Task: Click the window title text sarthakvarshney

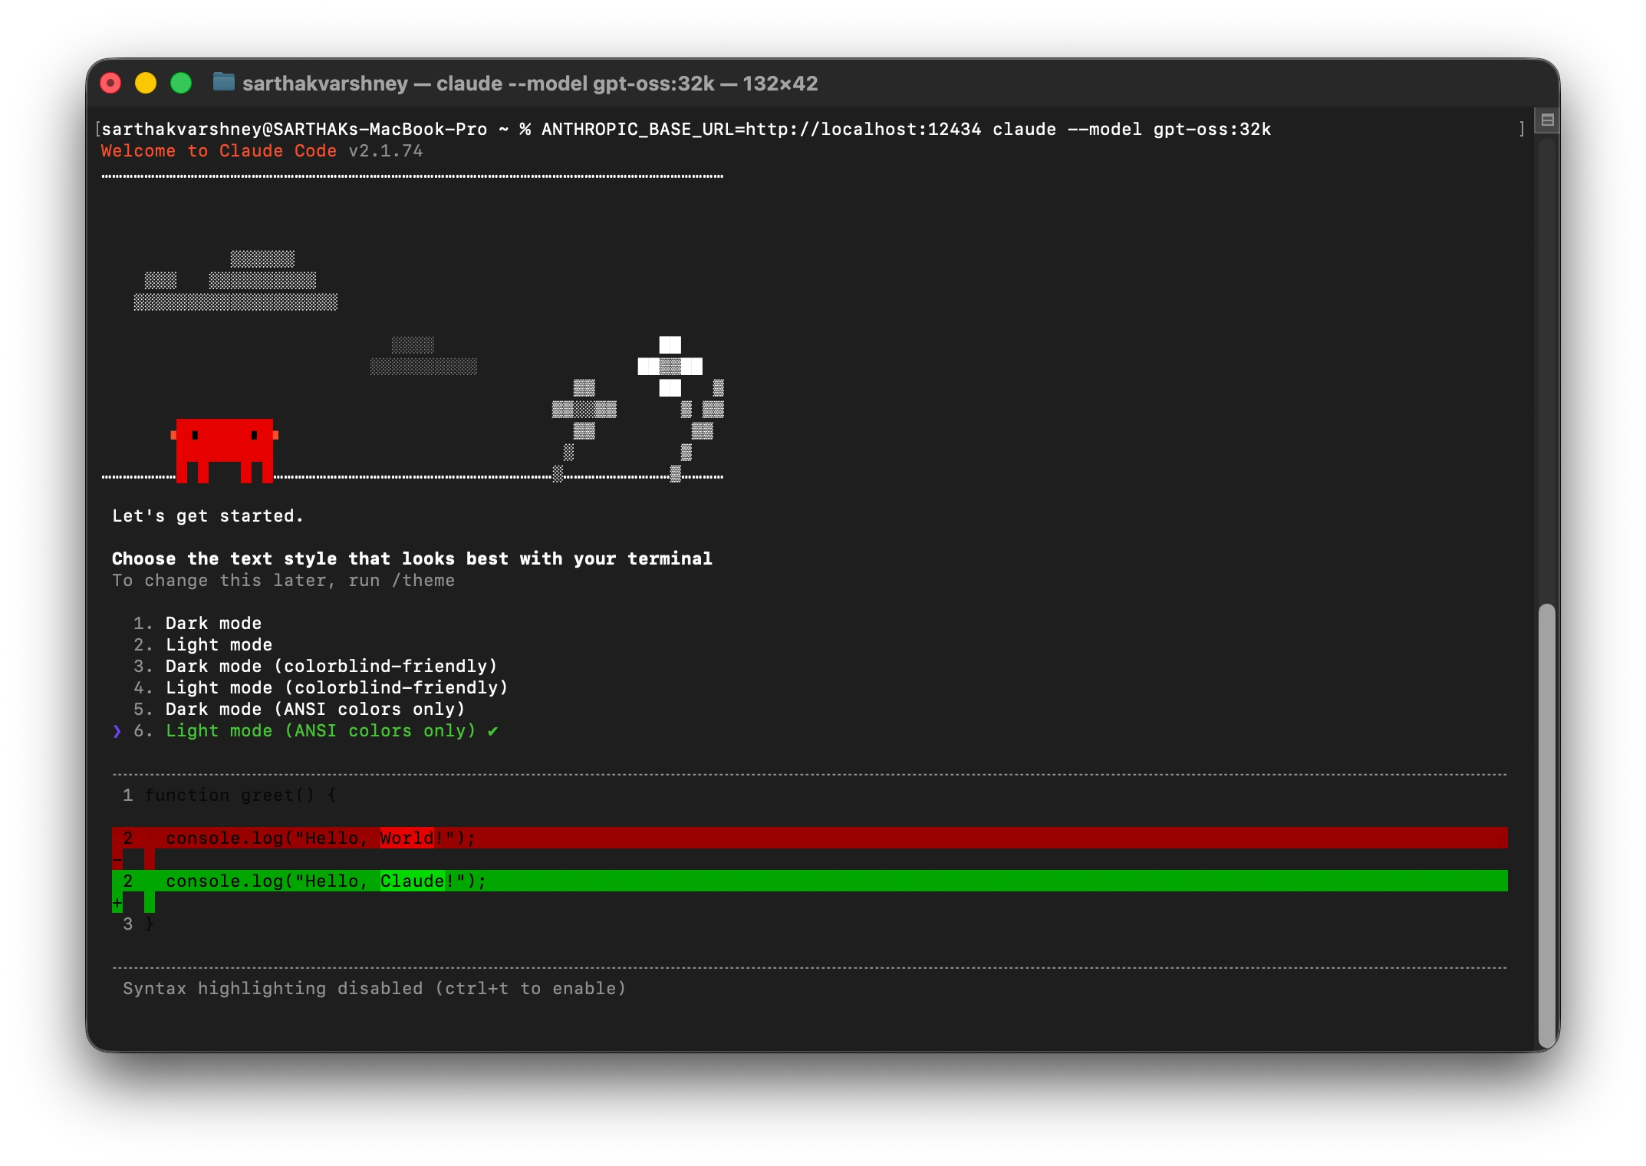Action: click(x=325, y=83)
